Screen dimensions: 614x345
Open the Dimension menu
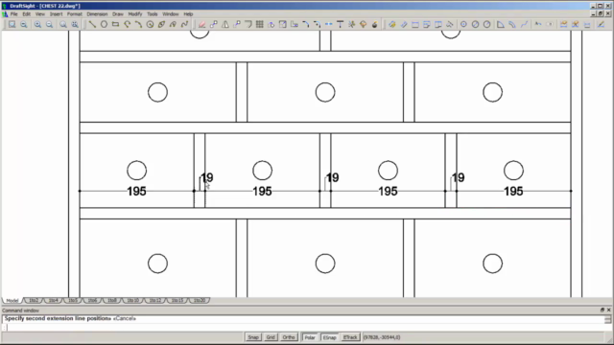(97, 14)
